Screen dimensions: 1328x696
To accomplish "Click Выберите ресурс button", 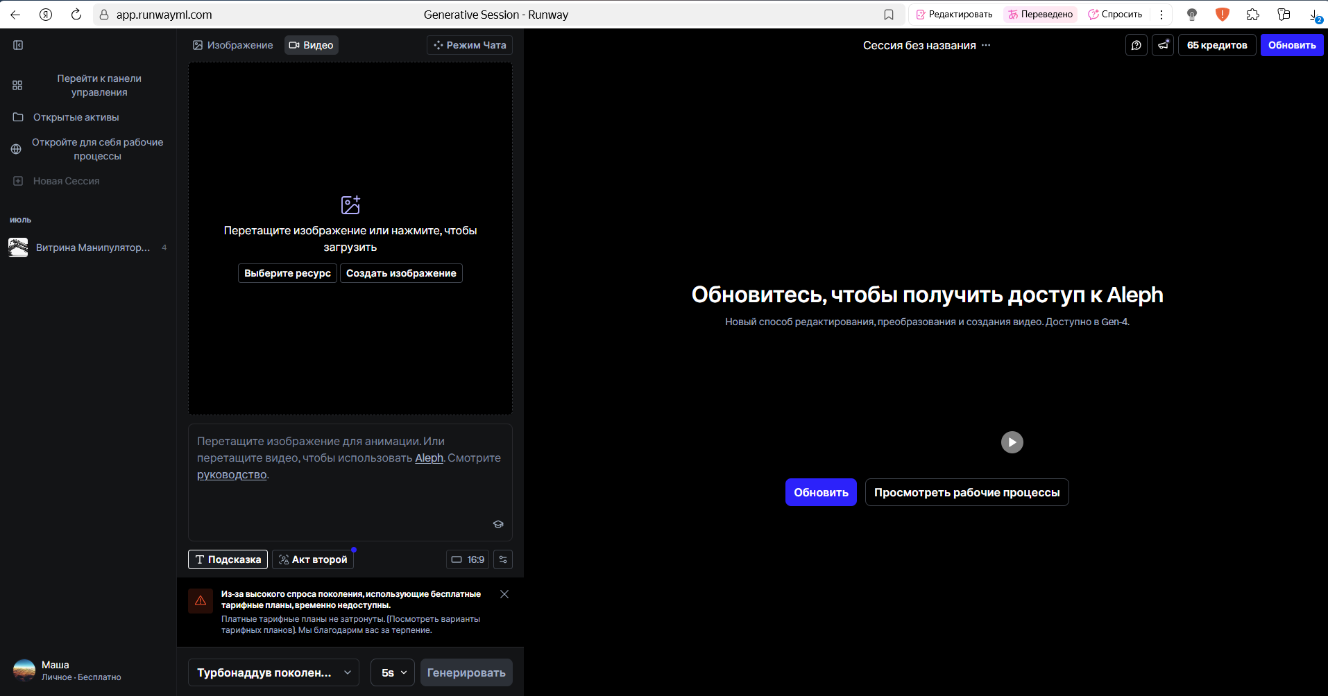I will 287,273.
